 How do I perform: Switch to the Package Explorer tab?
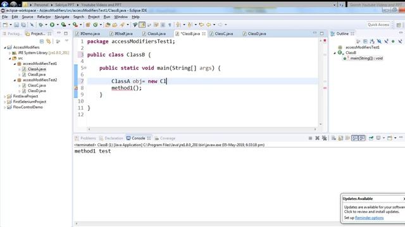(x=12, y=33)
